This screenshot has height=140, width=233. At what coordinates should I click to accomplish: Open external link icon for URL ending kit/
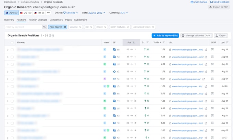coord(206,86)
